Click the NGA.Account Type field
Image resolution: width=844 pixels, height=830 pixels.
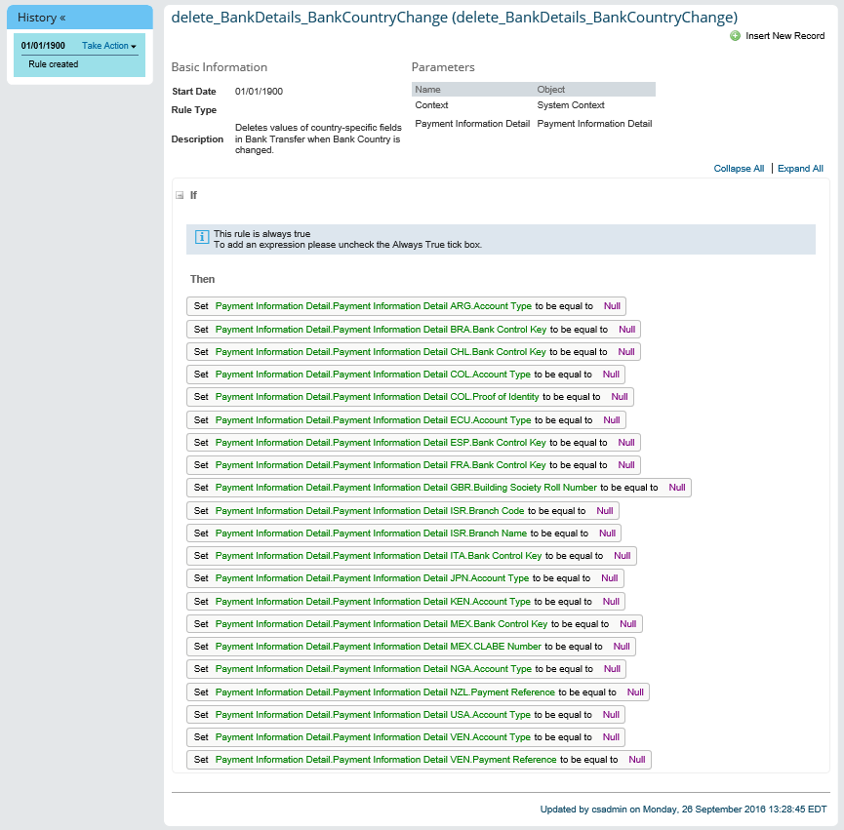[x=373, y=670]
